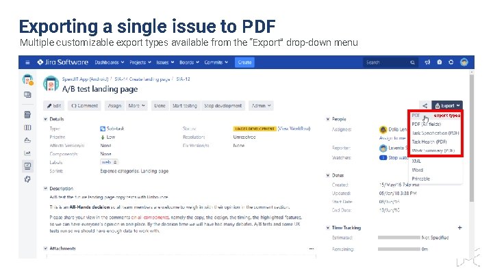Open the add-ons puzzle icon in sidebar
Screen dimensions: 493x277
[x=27, y=179]
